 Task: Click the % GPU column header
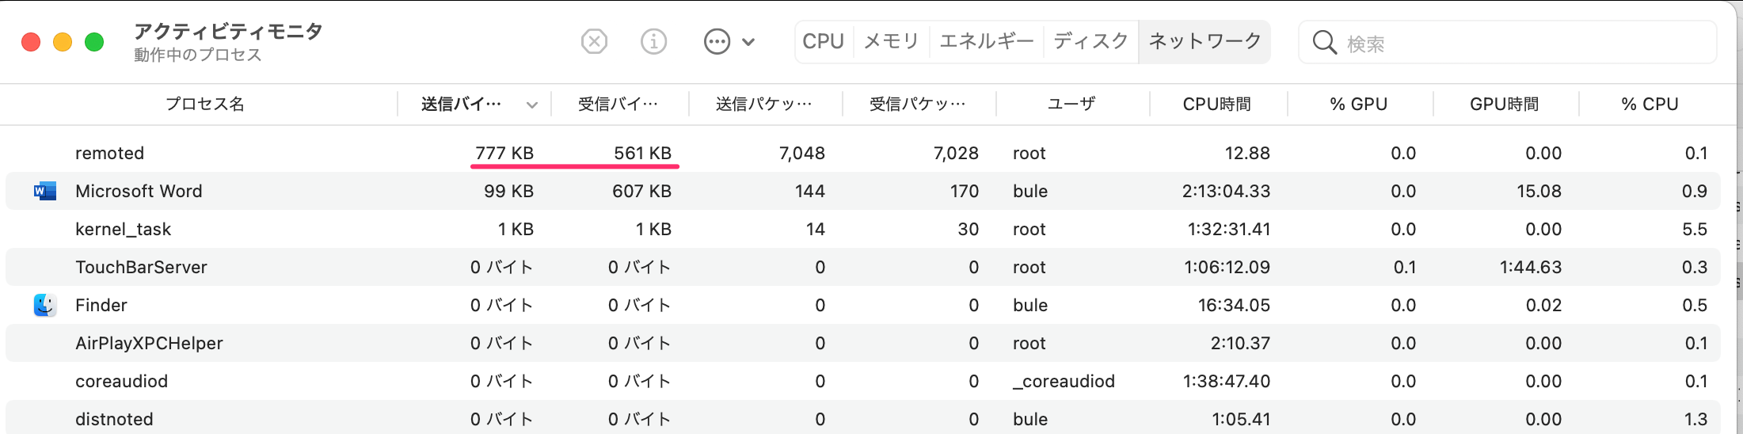tap(1358, 105)
